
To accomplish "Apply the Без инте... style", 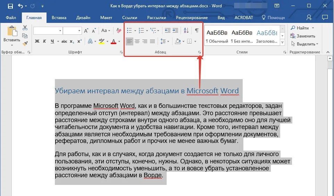I will click(242, 36).
